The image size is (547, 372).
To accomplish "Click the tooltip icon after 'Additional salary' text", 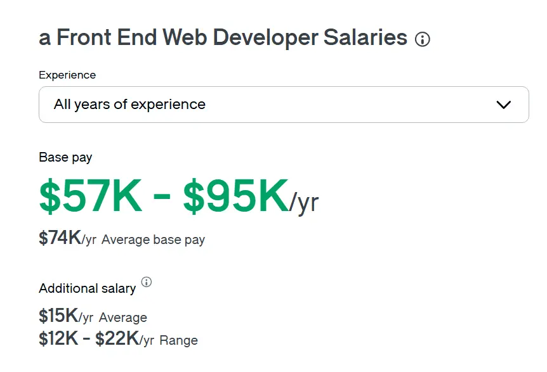I will (147, 283).
